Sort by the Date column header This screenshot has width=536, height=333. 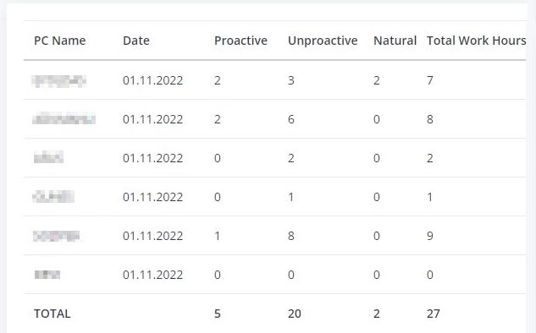point(136,41)
